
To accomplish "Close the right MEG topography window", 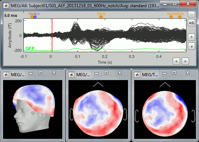I will pyautogui.click(x=188, y=73).
